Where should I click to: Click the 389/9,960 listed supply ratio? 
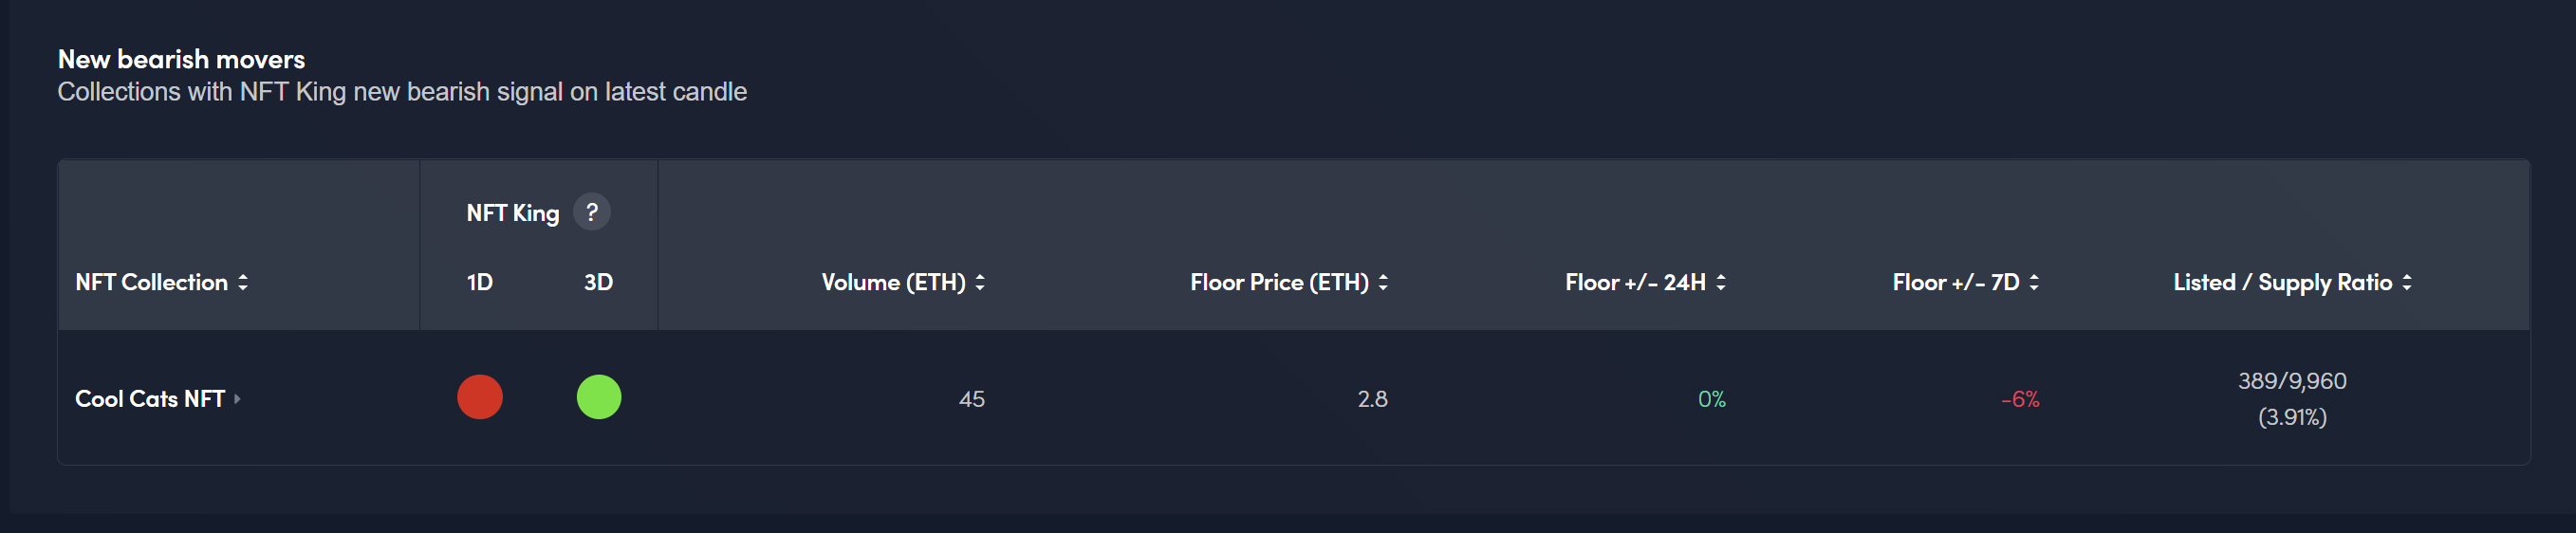(2292, 381)
